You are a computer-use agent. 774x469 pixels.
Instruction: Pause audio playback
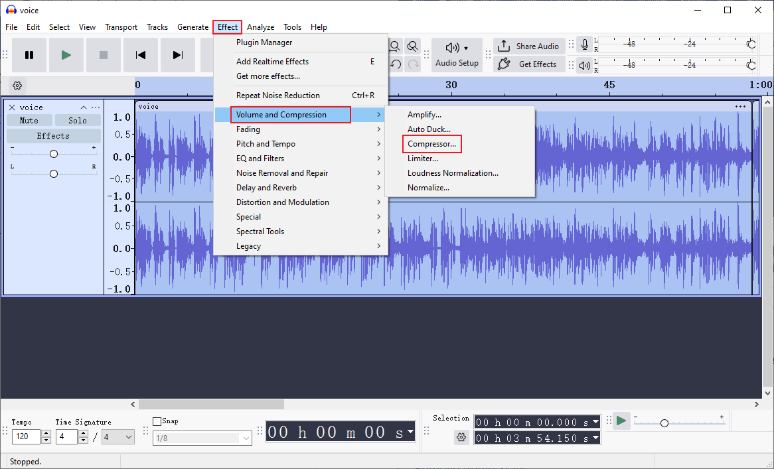point(29,55)
